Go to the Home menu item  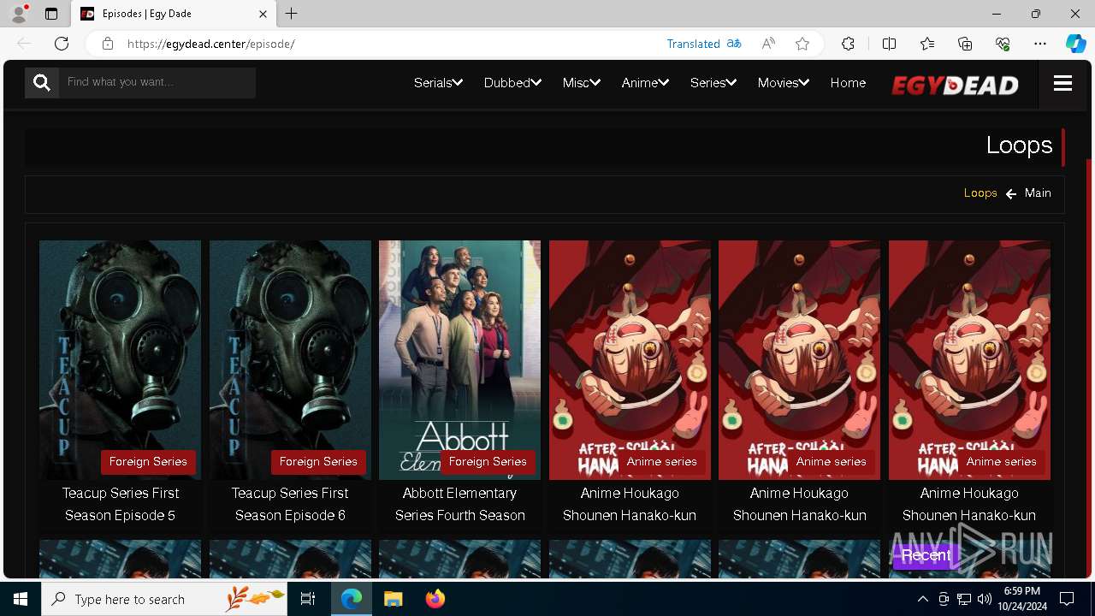[848, 83]
